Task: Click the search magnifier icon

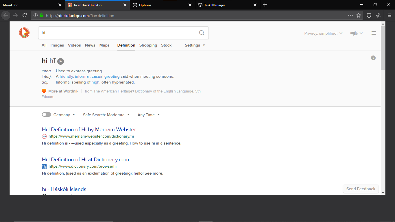Action: pyautogui.click(x=202, y=33)
